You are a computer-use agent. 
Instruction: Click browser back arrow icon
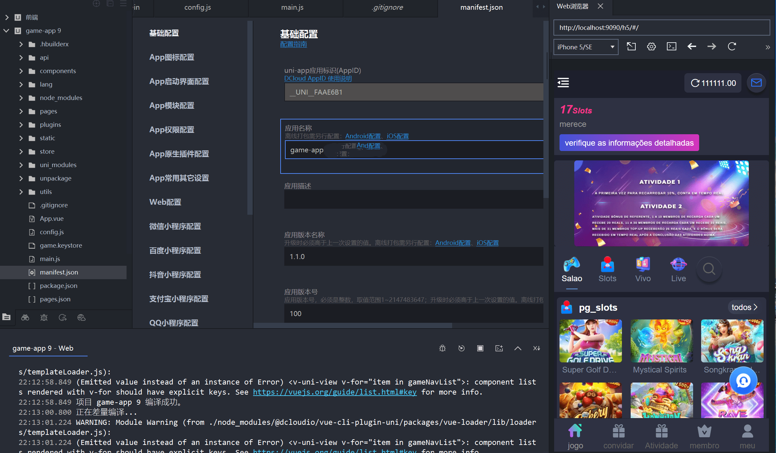pos(691,47)
